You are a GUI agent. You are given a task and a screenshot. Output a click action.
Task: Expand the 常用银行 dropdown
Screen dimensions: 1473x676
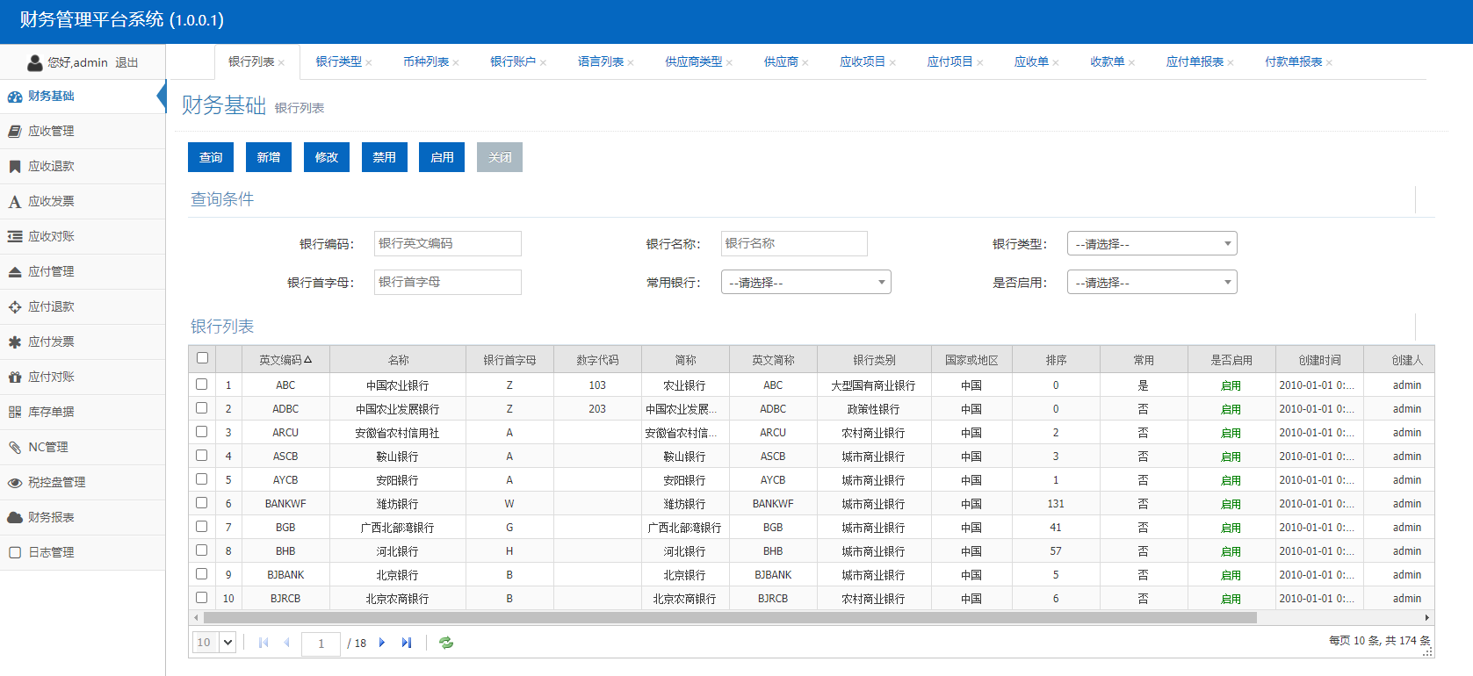click(x=805, y=283)
